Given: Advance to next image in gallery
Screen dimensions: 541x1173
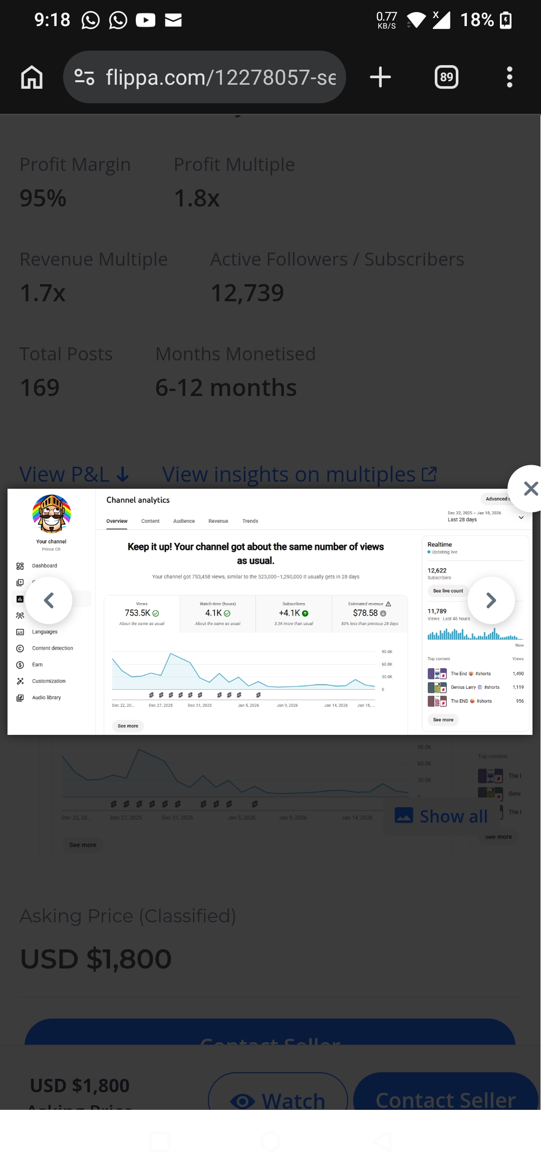Looking at the screenshot, I should (491, 600).
